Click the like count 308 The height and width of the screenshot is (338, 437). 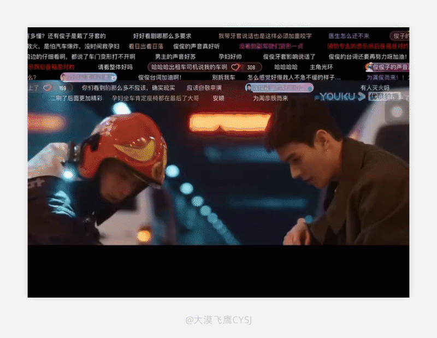251,67
